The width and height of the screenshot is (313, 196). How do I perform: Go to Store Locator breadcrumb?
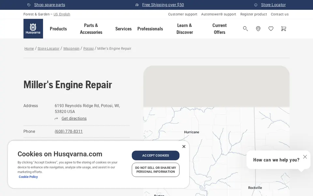[x=49, y=49]
